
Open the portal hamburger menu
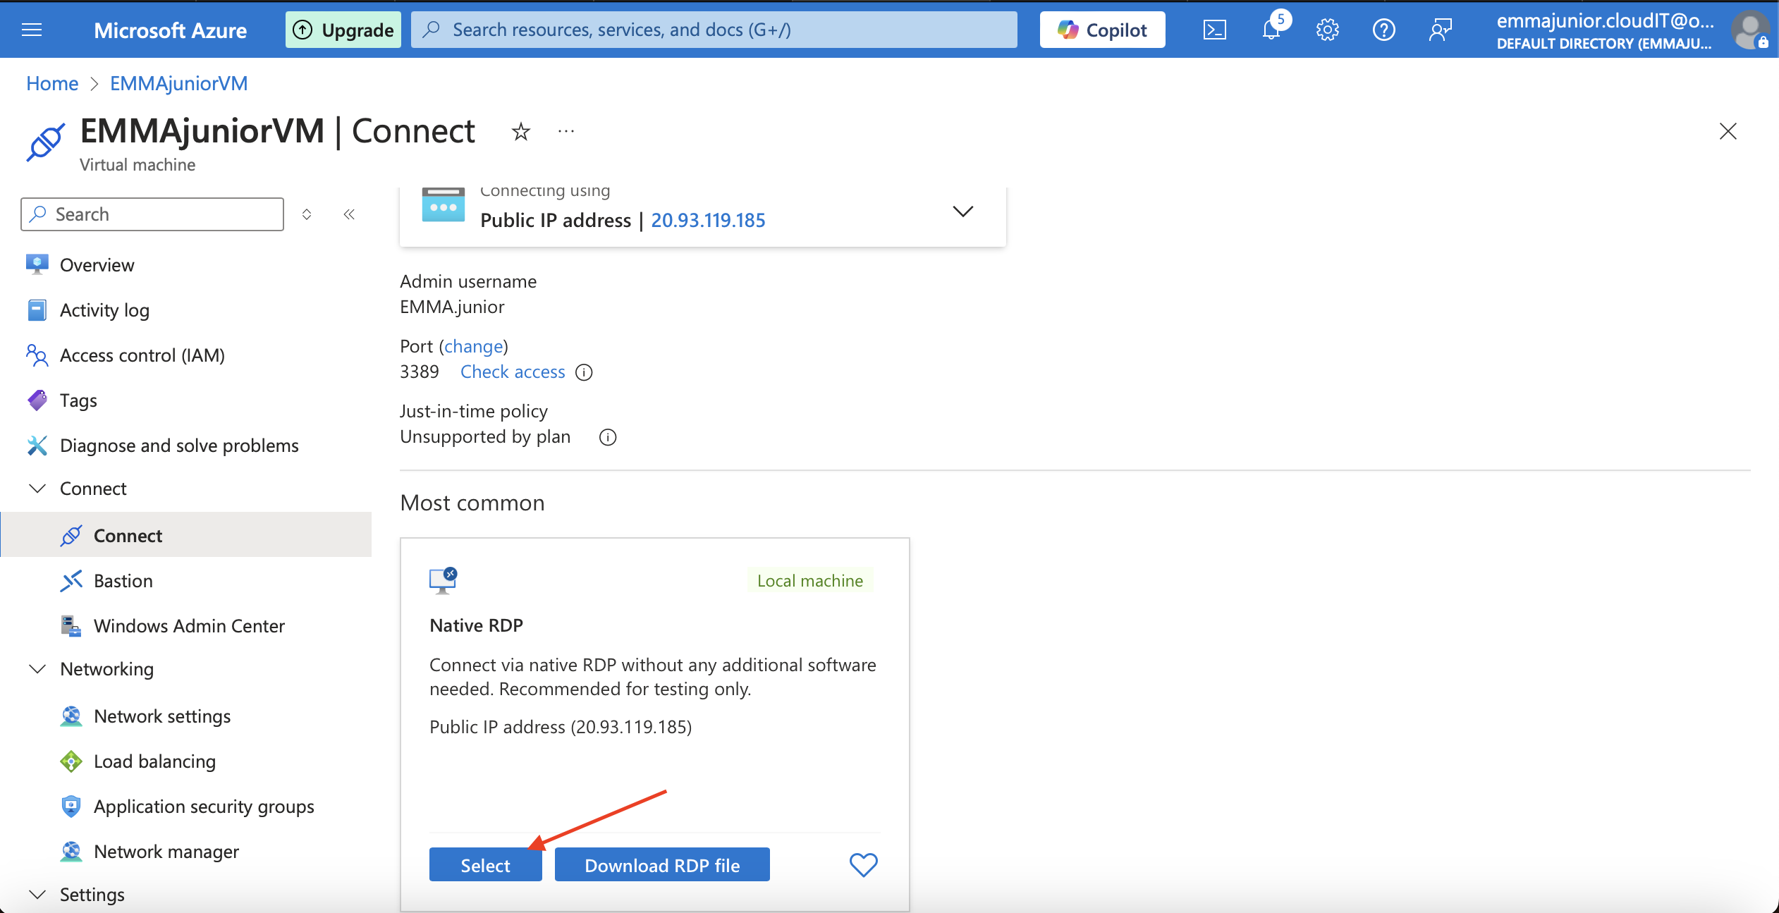point(32,30)
